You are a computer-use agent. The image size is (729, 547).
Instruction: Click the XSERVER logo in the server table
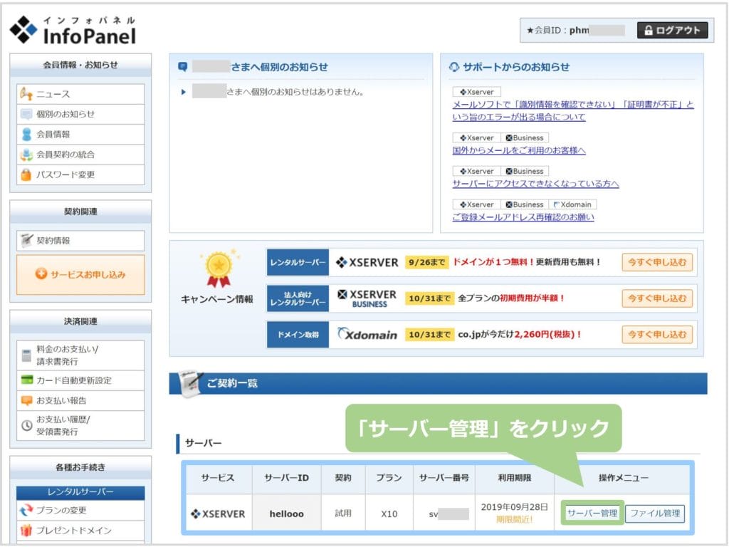click(x=218, y=514)
